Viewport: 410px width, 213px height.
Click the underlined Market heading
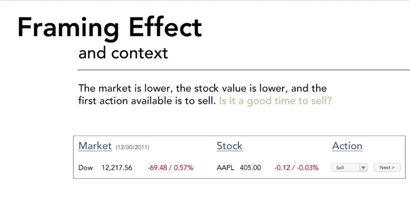point(95,146)
